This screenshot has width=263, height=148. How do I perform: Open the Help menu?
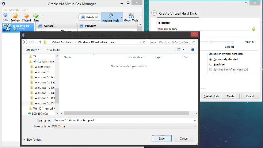[x=25, y=10]
